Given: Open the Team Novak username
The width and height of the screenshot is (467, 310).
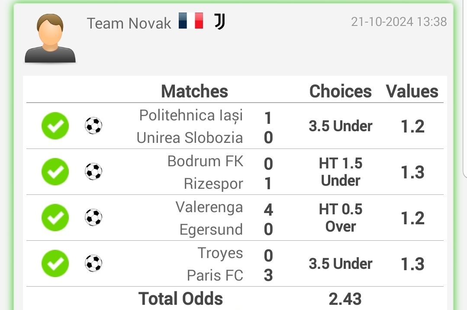Looking at the screenshot, I should (x=129, y=23).
